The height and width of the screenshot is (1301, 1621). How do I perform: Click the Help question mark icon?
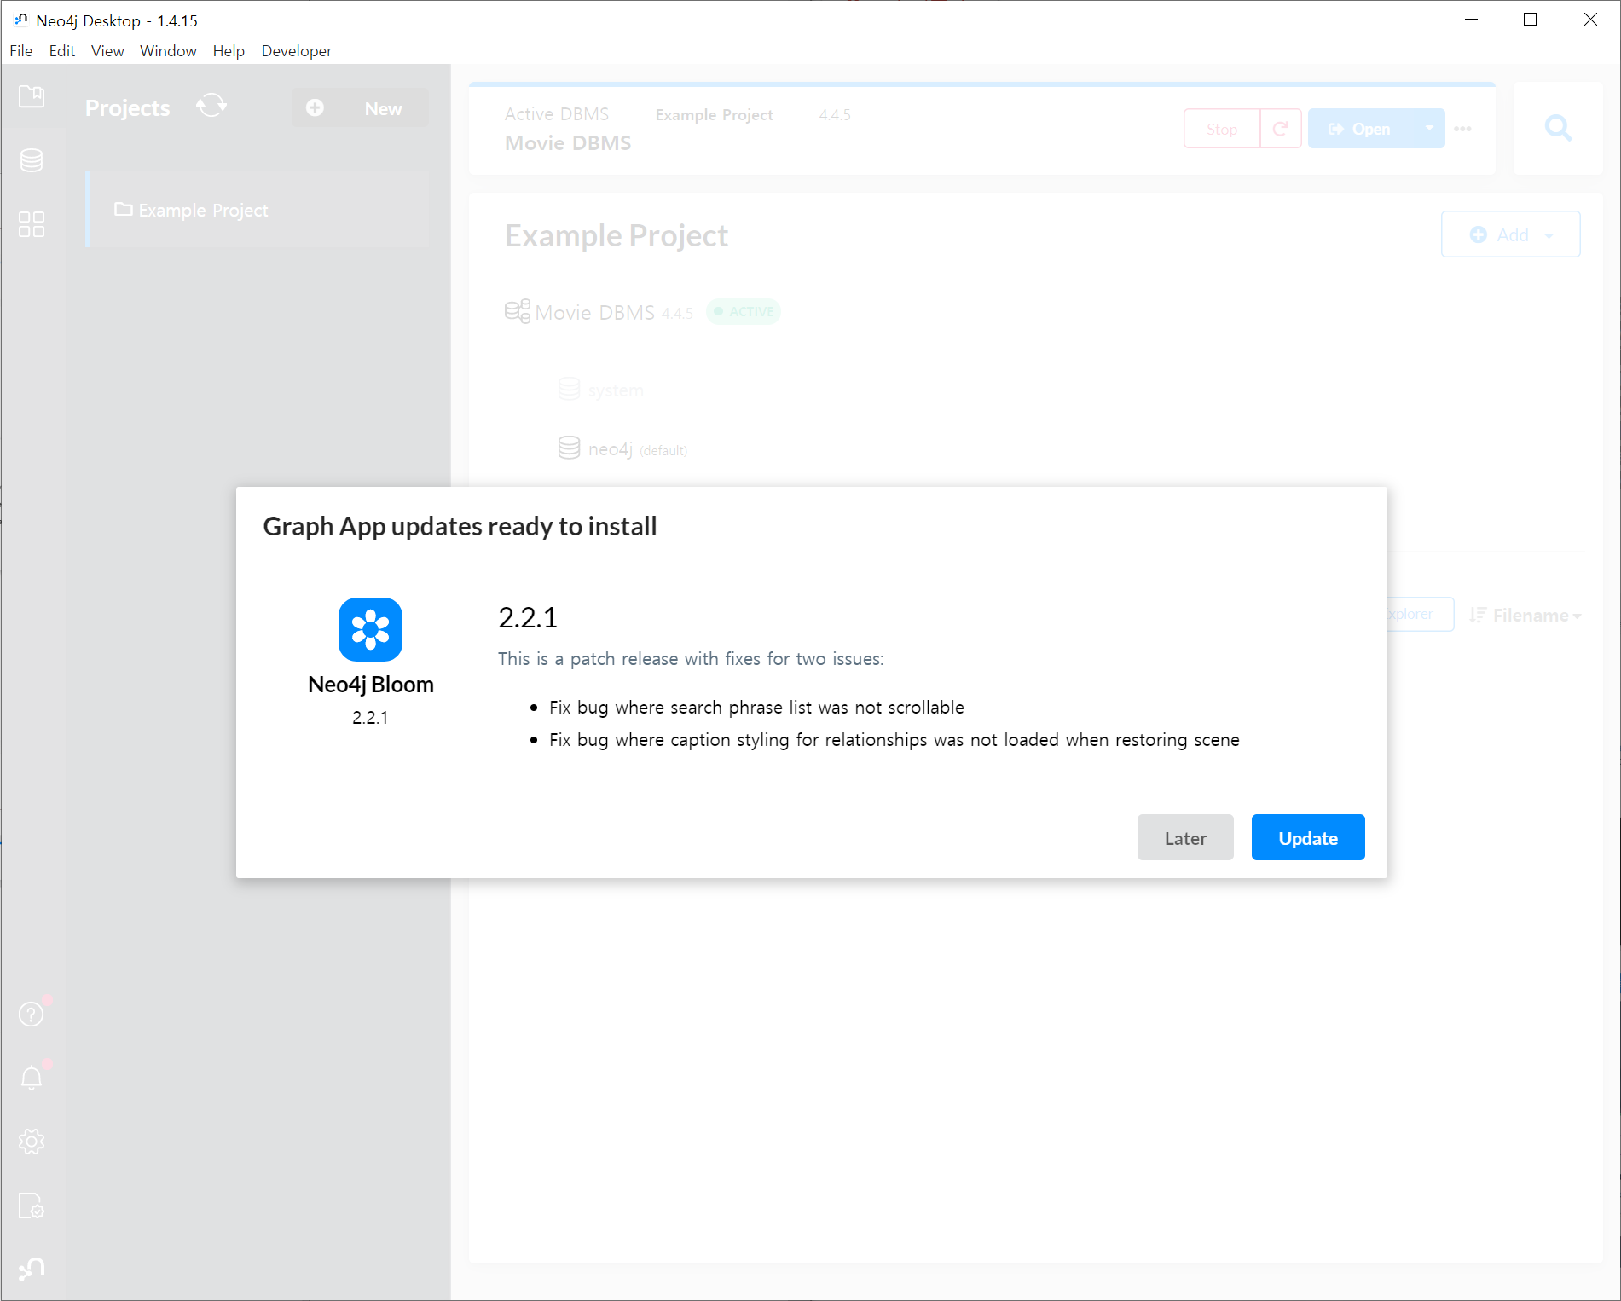tap(32, 1014)
